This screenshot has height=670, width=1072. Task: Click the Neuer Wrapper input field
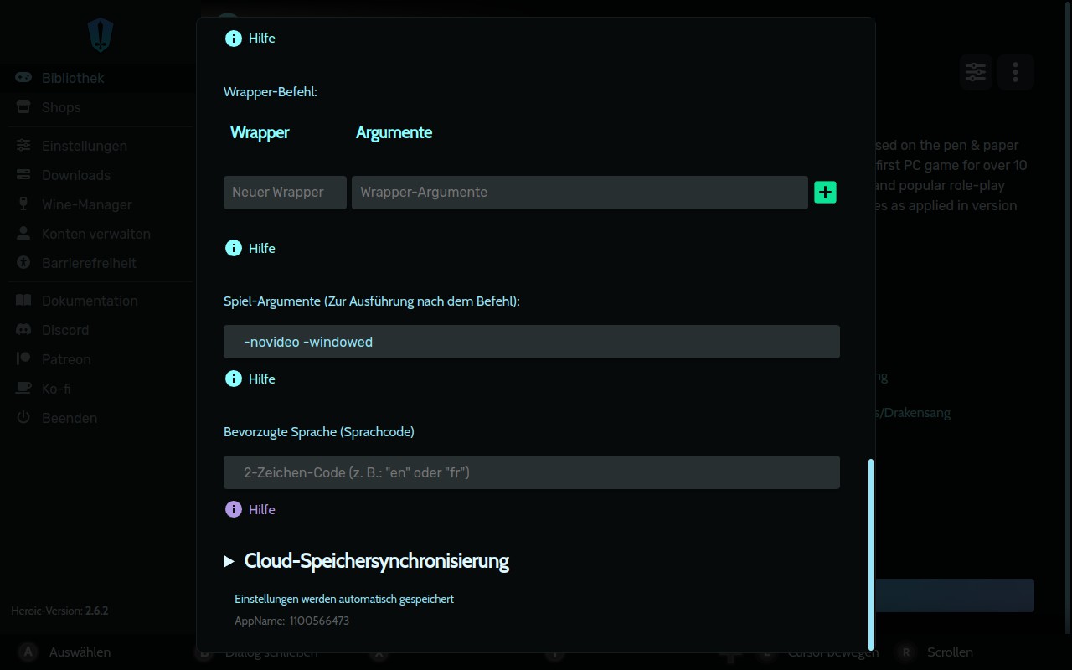pyautogui.click(x=285, y=193)
